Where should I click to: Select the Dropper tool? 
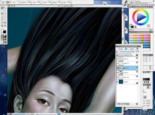[x=2, y=23]
